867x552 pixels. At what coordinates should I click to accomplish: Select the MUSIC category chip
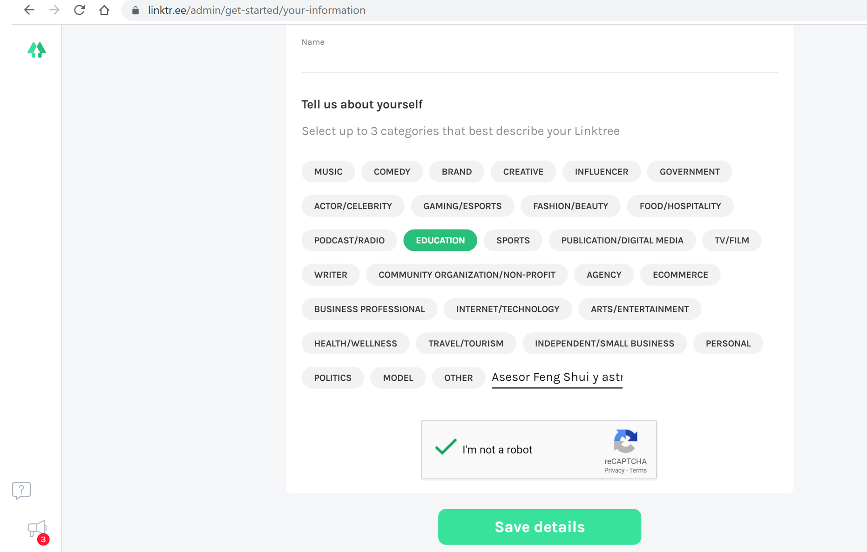(x=328, y=172)
